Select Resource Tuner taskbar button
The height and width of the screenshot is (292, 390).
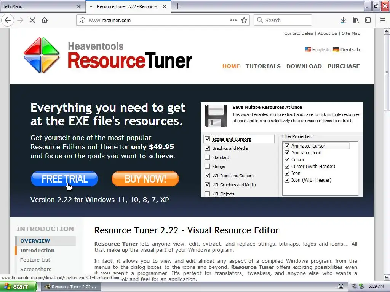pyautogui.click(x=71, y=287)
